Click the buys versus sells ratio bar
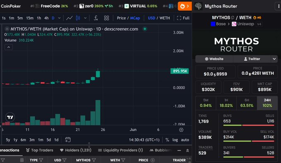The height and width of the screenshot is (163, 281). click(x=249, y=125)
